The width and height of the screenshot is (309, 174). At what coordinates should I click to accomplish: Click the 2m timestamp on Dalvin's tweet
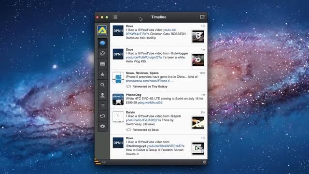(x=203, y=112)
